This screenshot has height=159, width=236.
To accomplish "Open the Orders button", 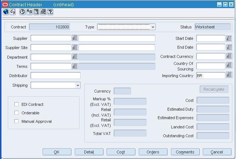I will coord(153,152).
